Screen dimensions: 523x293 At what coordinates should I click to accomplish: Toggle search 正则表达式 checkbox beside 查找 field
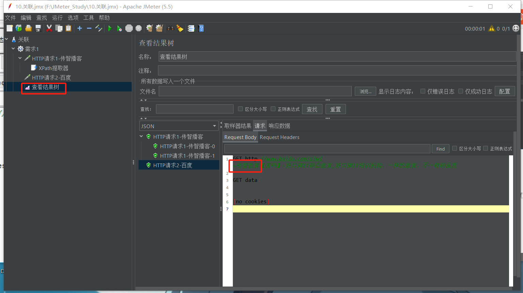click(273, 109)
